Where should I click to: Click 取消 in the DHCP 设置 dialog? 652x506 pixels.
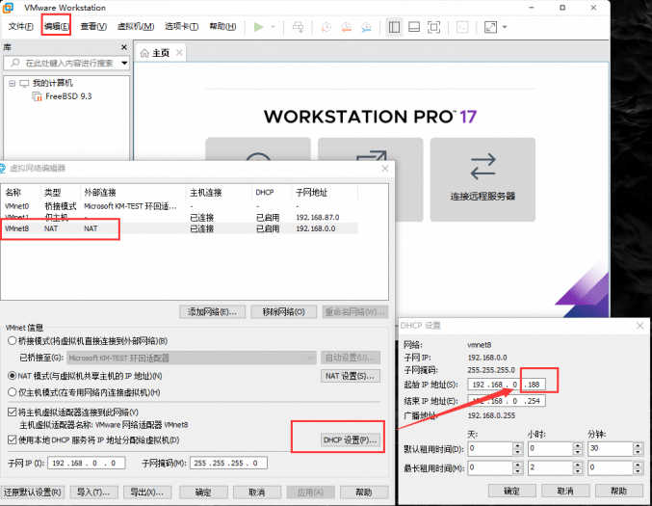(565, 491)
